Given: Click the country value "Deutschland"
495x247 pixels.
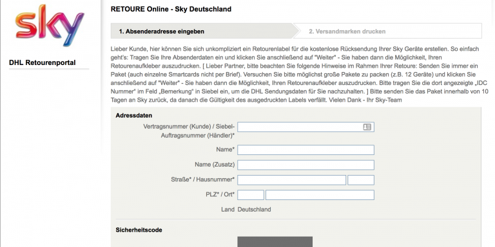Looking at the screenshot, I should click(x=254, y=210).
